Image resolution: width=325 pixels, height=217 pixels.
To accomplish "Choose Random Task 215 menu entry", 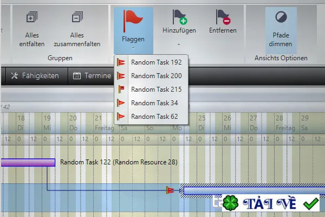I will (x=151, y=90).
